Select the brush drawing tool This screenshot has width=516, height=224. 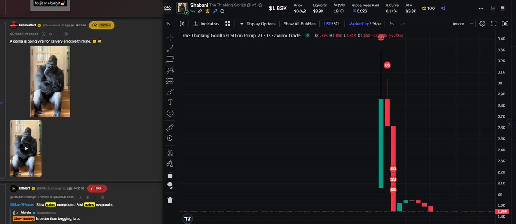pos(170,91)
